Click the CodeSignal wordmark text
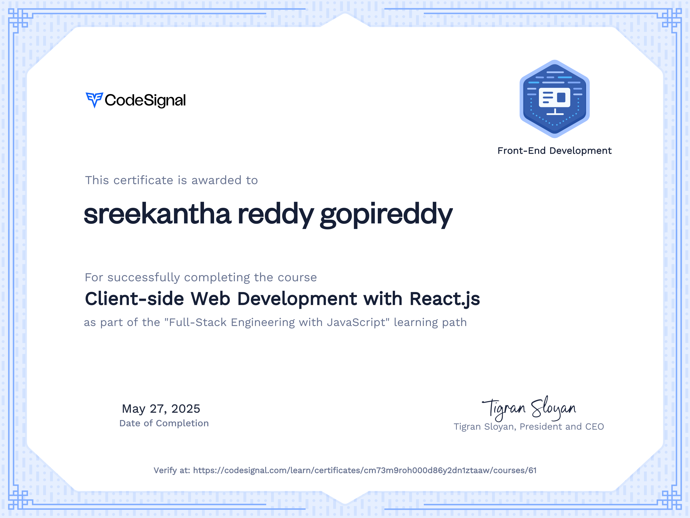690x518 pixels. point(145,101)
